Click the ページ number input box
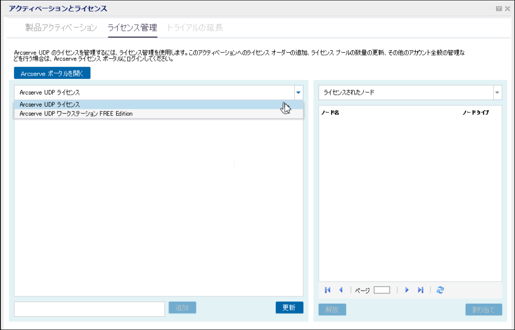Image resolution: width=515 pixels, height=330 pixels. pos(382,290)
